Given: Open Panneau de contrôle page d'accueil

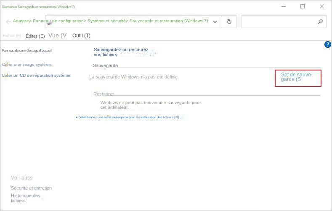Looking at the screenshot, I should click(27, 50).
